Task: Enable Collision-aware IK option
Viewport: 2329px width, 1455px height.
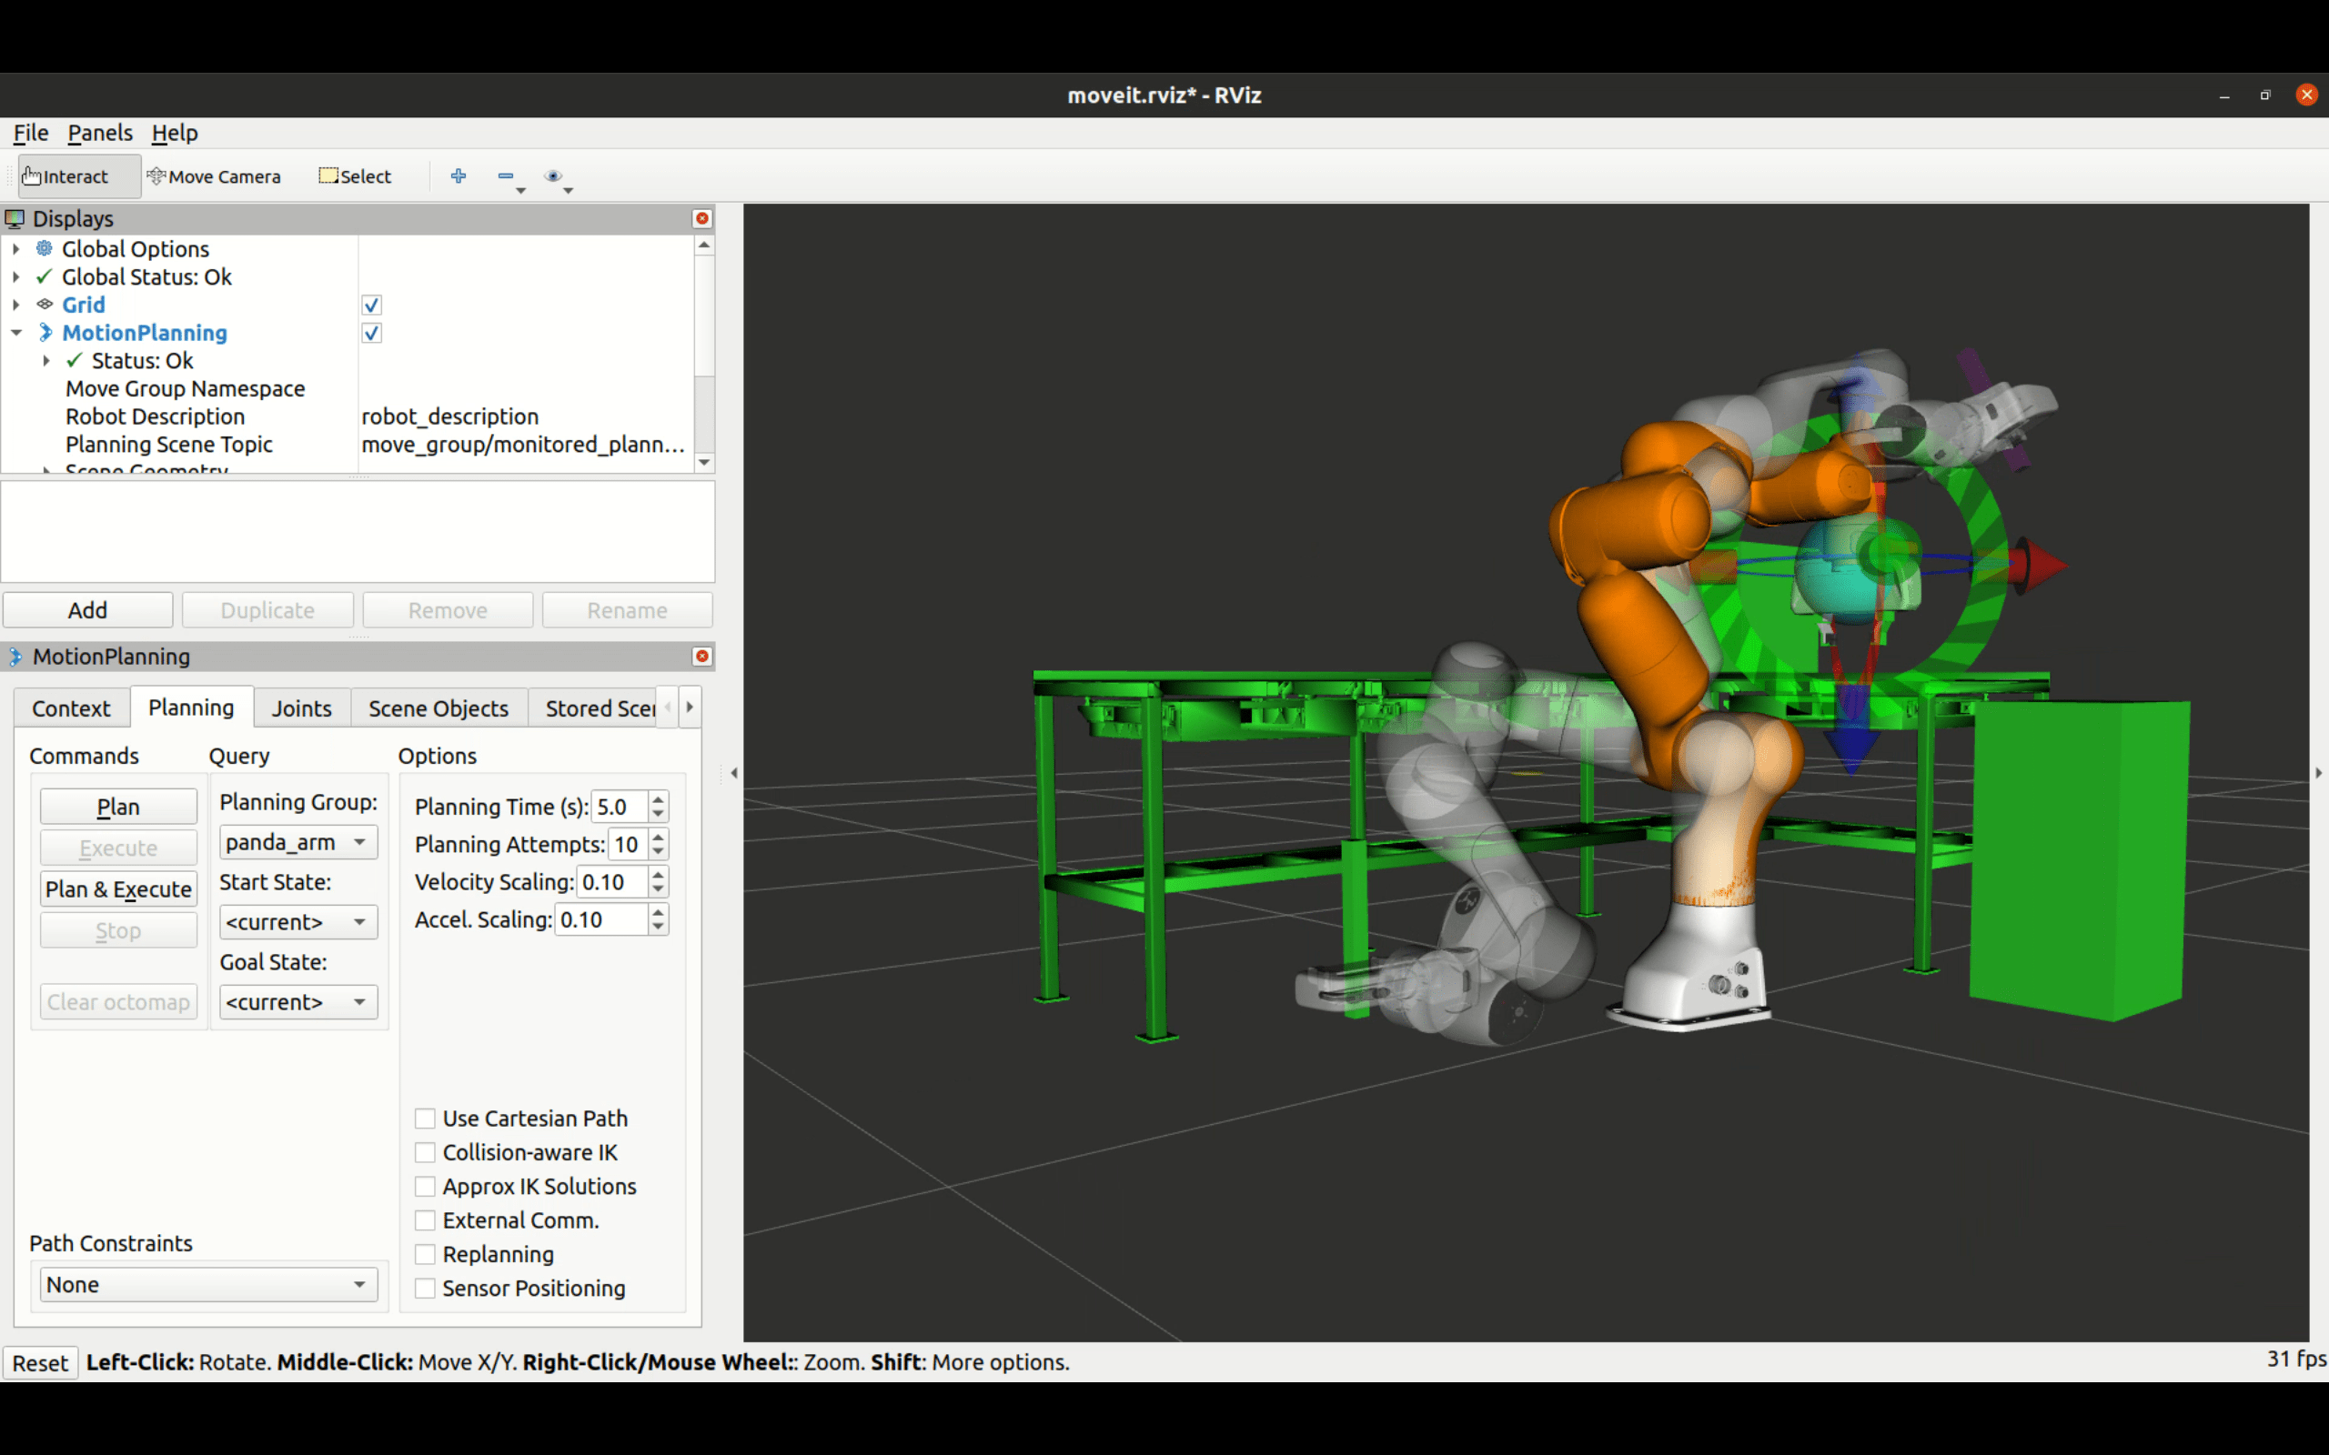Action: click(425, 1152)
